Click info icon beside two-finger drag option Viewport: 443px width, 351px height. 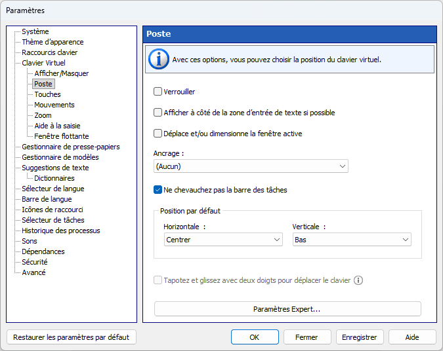(358, 280)
